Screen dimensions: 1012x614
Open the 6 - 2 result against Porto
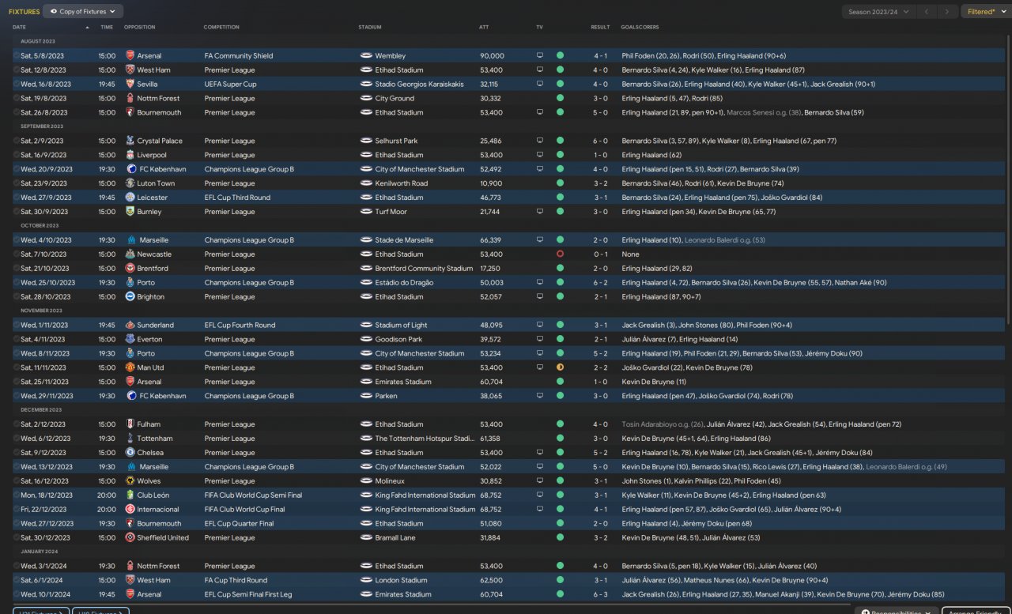[601, 283]
